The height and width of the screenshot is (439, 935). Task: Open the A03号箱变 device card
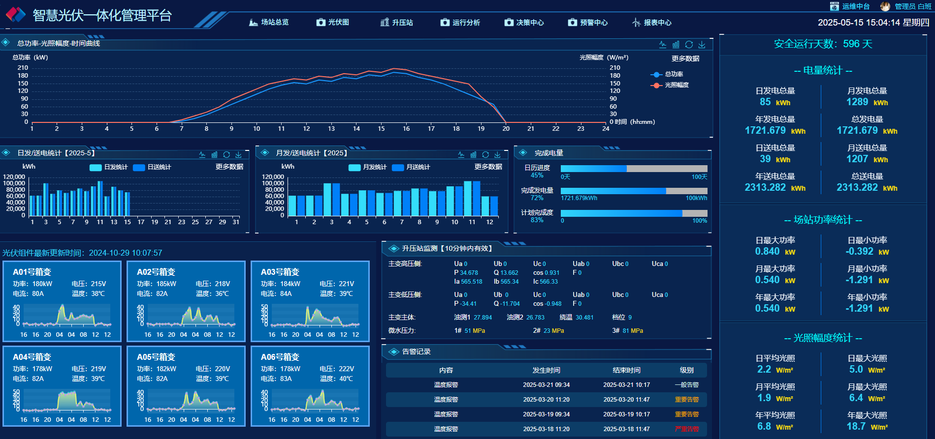[310, 301]
